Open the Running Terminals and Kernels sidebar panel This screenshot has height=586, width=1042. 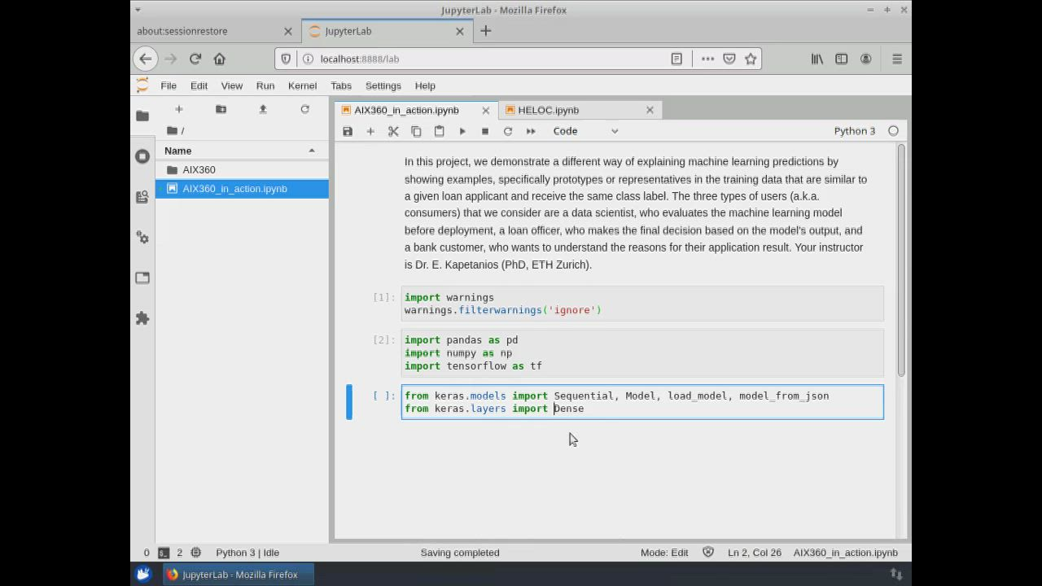(x=142, y=156)
